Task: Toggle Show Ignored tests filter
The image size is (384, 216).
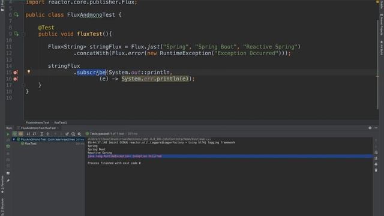Action: pyautogui.click(x=20, y=134)
